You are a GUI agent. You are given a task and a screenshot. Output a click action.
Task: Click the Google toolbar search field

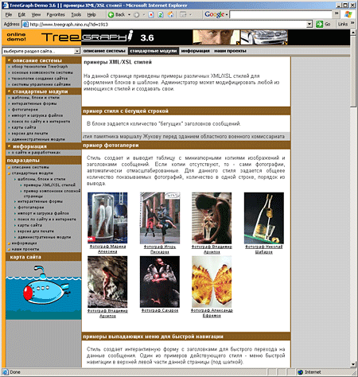point(281,14)
